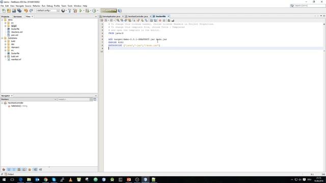The width and height of the screenshot is (326, 183).
Task: Click the cube icon next to memory bar
Action: coord(120,11)
